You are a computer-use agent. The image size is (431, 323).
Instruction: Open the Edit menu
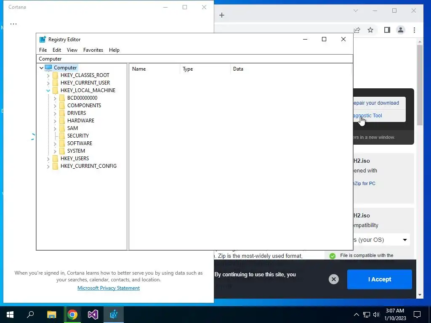tap(57, 50)
